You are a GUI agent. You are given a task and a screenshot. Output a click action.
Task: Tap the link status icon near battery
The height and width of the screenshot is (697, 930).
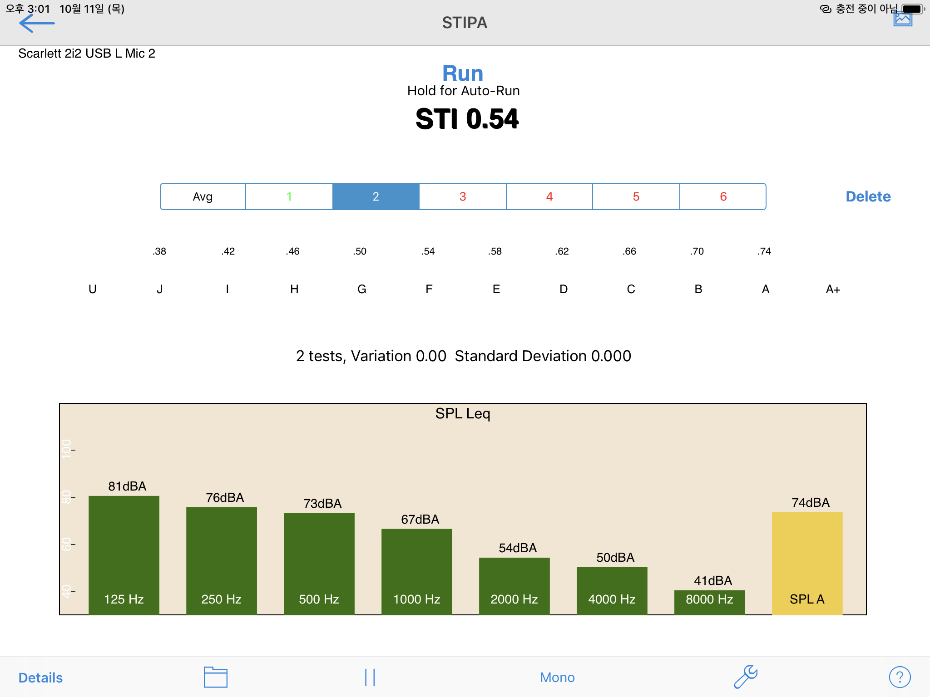pyautogui.click(x=826, y=9)
